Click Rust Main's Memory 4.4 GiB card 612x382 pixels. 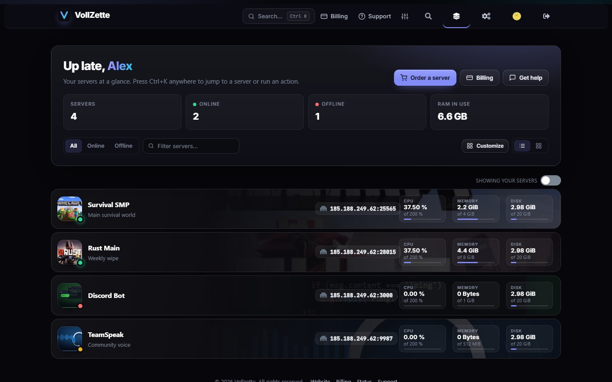click(476, 252)
